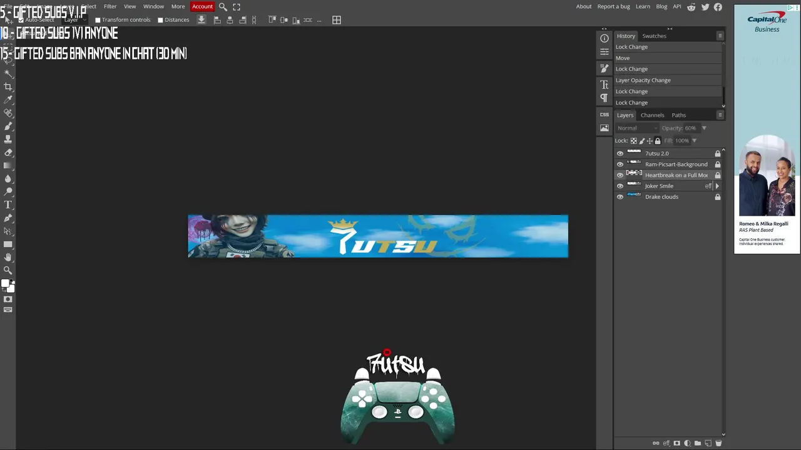Select the Dodge tool
Viewport: 801px width, 450px height.
click(x=8, y=192)
